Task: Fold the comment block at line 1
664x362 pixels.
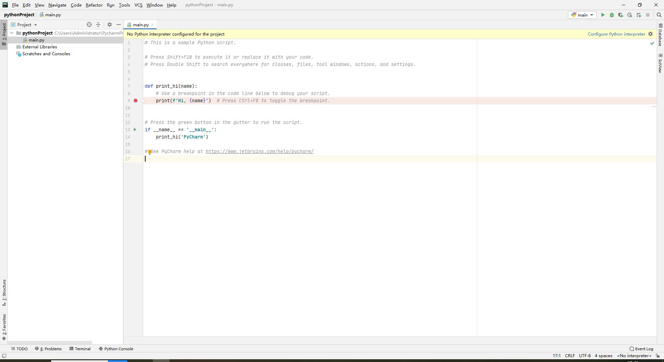Action: click(143, 43)
